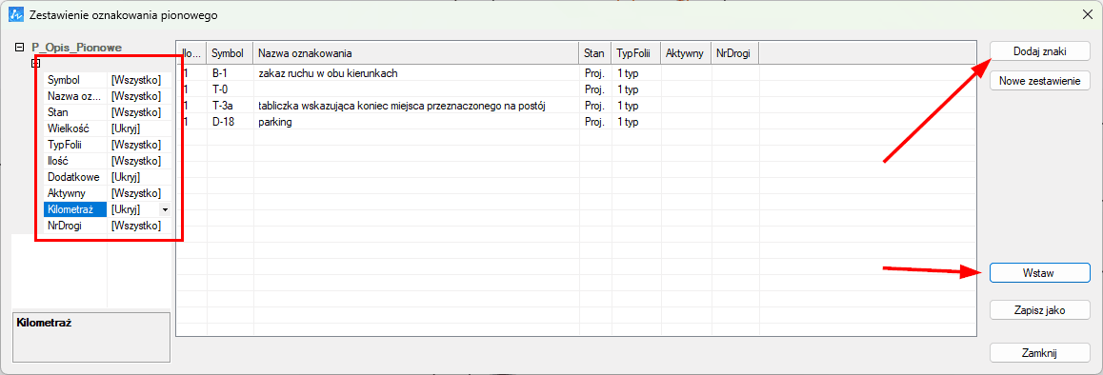The height and width of the screenshot is (375, 1103).
Task: Select the highlighted Kilometraż property row
Action: (107, 209)
